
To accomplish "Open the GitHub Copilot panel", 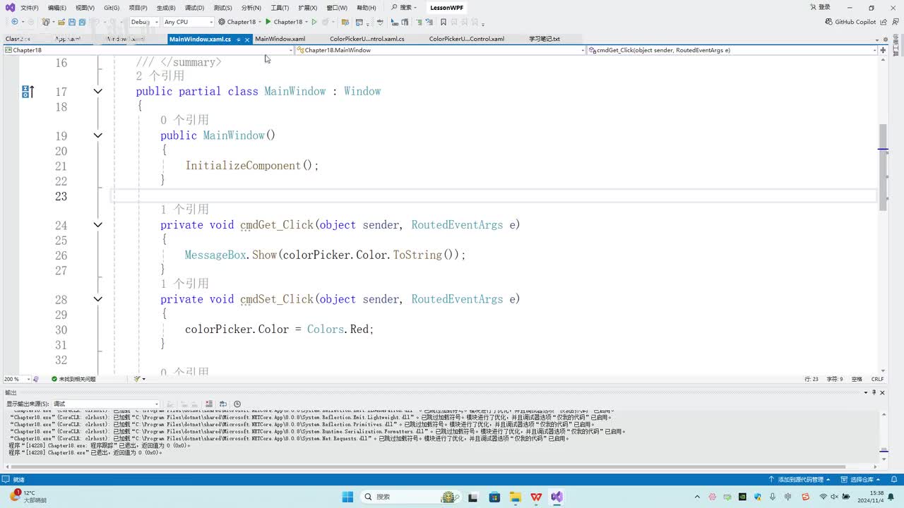I will click(x=850, y=22).
